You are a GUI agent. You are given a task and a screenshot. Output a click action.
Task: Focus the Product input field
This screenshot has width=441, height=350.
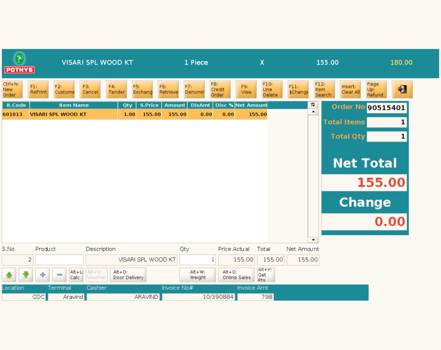pyautogui.click(x=59, y=260)
